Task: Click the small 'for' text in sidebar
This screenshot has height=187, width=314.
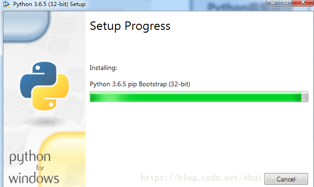Action: 40,168
